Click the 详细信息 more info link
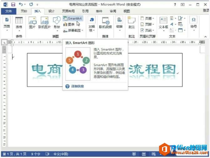This screenshot has height=158, width=210. (77, 86)
